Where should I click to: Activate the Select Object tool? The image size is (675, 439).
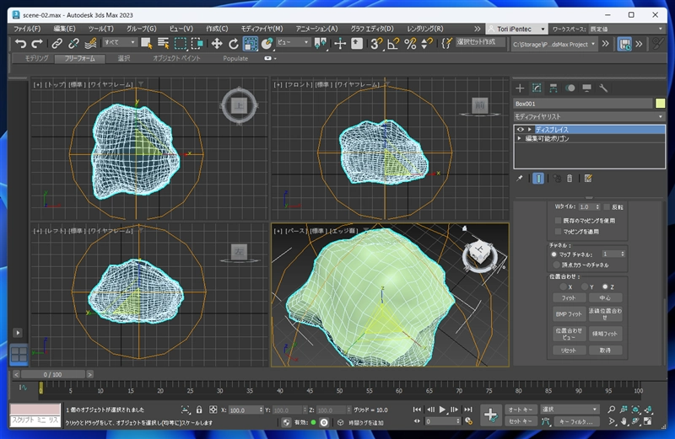(x=146, y=44)
